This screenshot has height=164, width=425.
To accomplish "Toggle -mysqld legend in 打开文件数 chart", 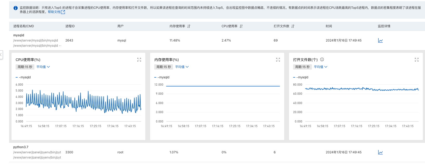I will (301, 77).
